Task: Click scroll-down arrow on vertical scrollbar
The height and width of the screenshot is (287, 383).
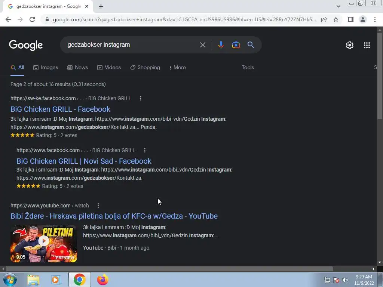Action: point(380,263)
